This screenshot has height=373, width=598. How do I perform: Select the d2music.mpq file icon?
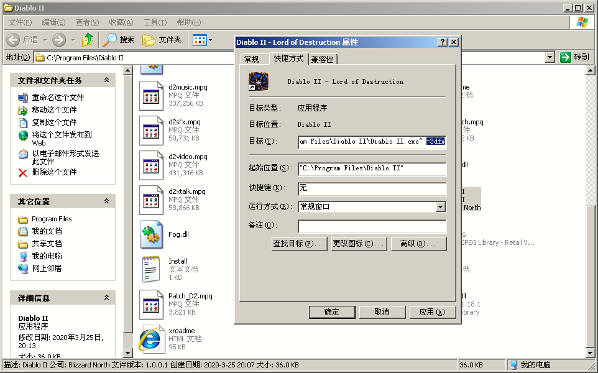tap(151, 95)
